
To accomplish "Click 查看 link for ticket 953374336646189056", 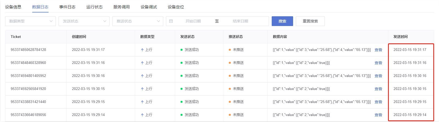I will [x=378, y=115].
